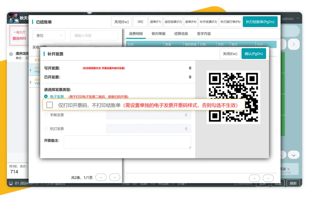Go to next page in bill list
The height and width of the screenshot is (199, 309).
pos(115,177)
